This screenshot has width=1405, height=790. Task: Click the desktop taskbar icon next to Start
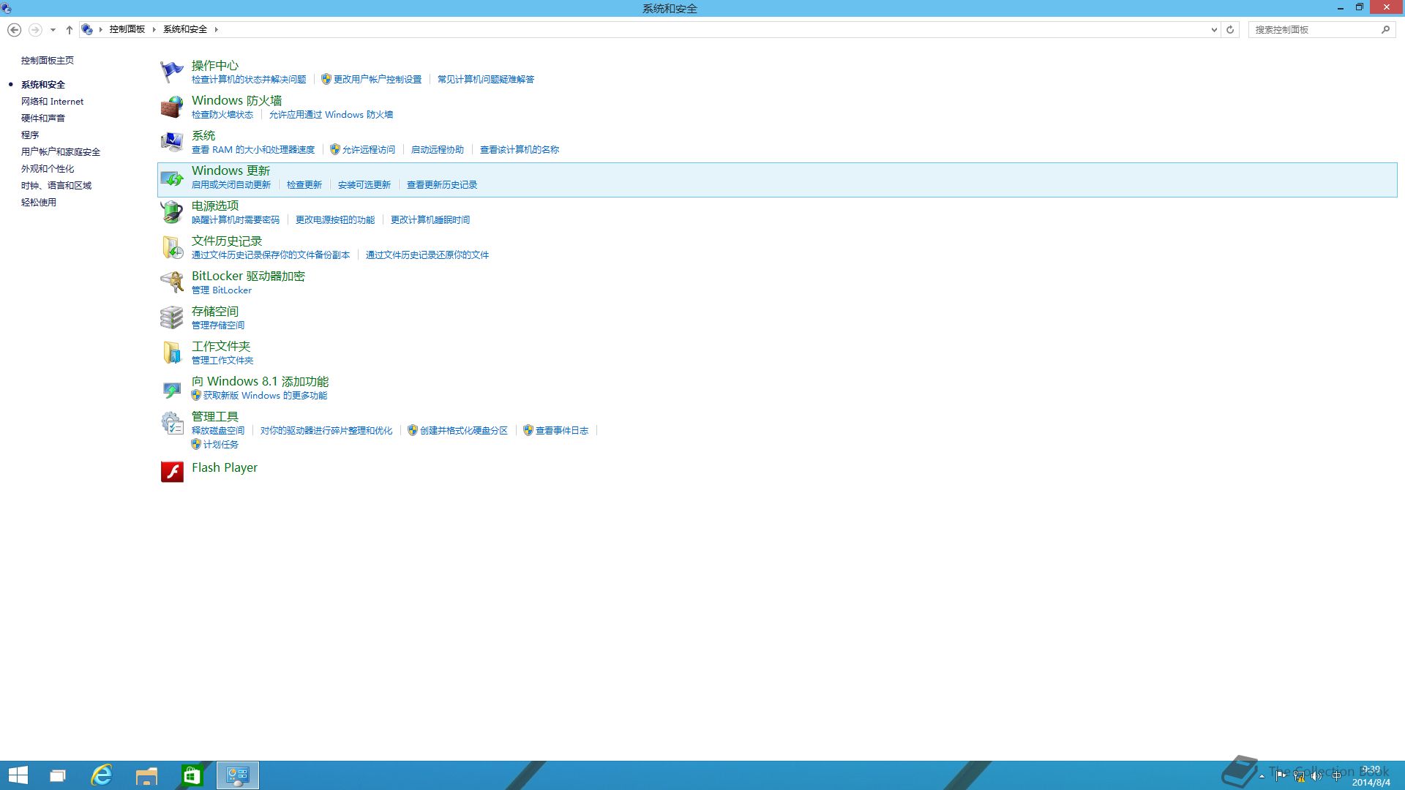tap(57, 775)
